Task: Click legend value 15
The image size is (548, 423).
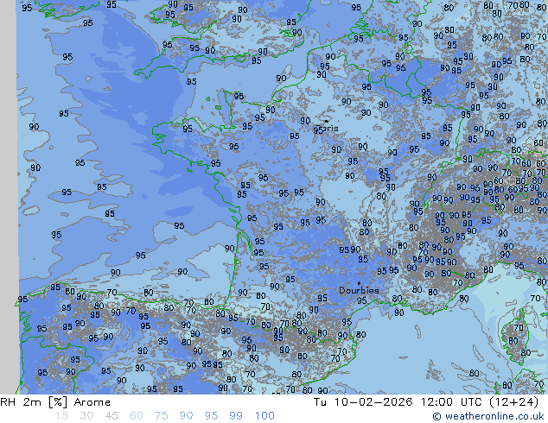Action: [x=61, y=416]
